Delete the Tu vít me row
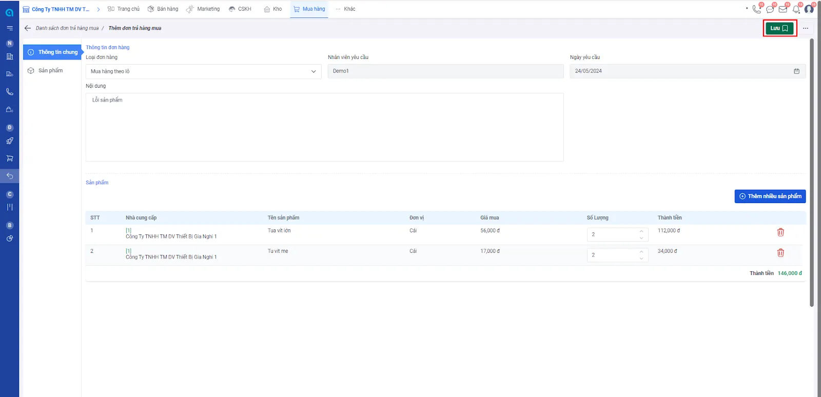The width and height of the screenshot is (821, 397). 780,253
